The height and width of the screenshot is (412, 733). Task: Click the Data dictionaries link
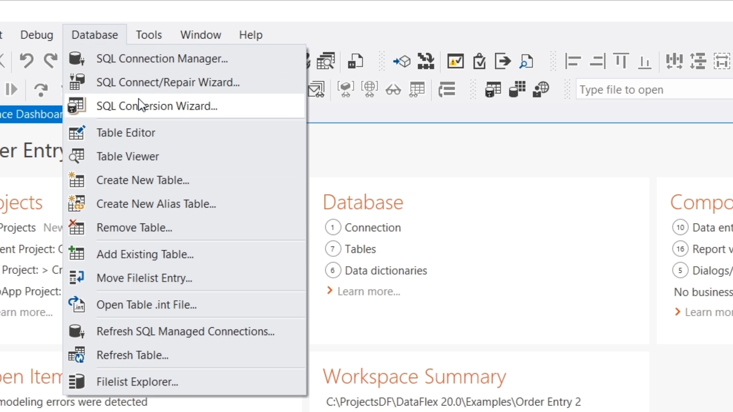pos(386,270)
